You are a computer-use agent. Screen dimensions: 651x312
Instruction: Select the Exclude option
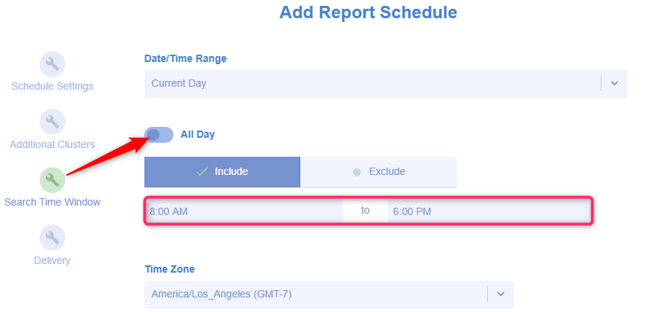tap(378, 172)
